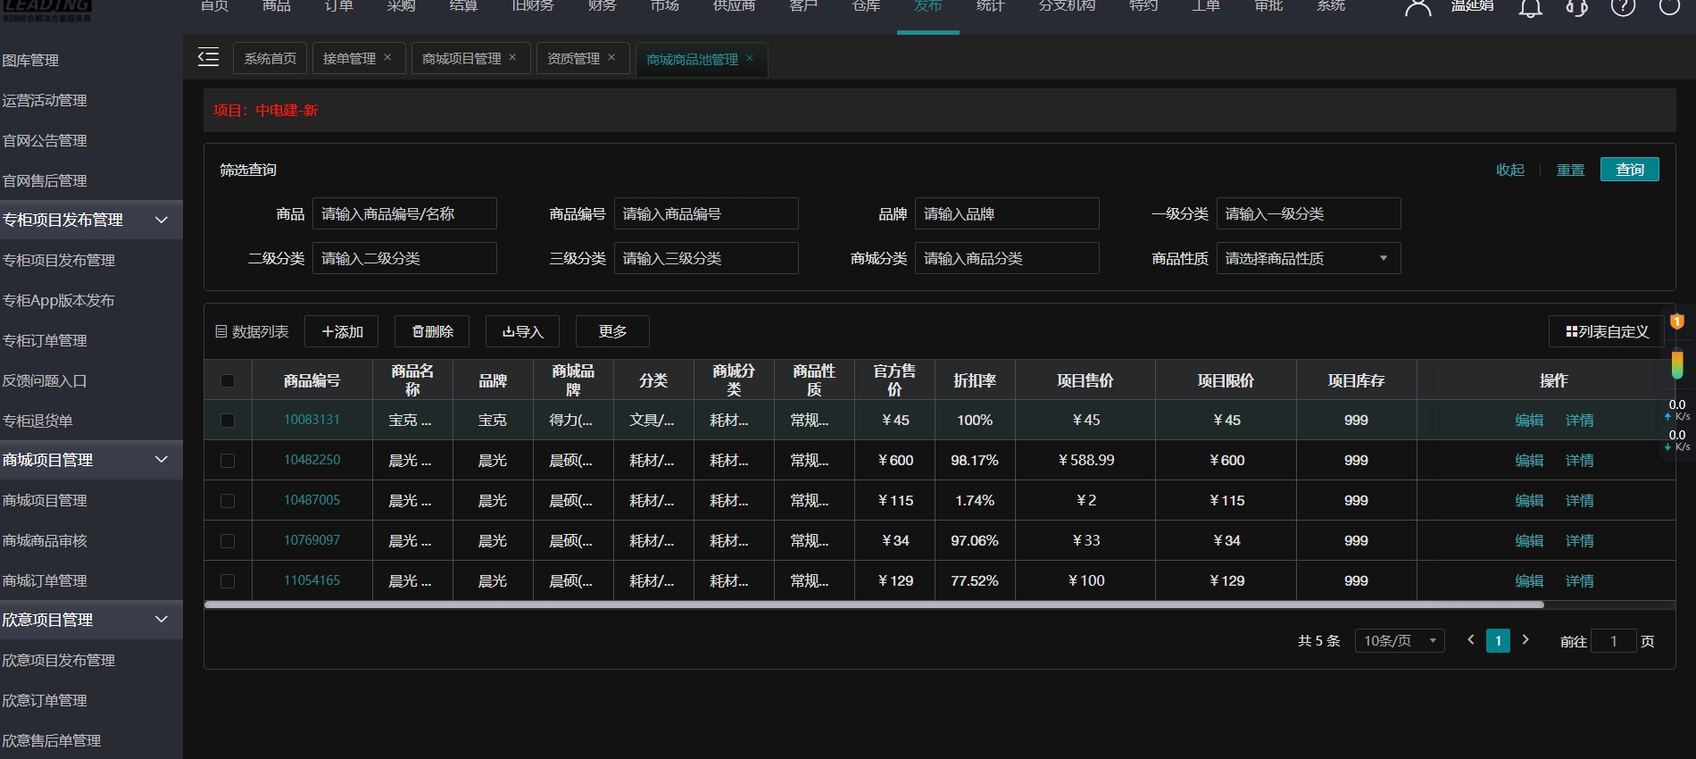The width and height of the screenshot is (1696, 759).
Task: Toggle select-all checkbox in table header
Action: tap(228, 380)
